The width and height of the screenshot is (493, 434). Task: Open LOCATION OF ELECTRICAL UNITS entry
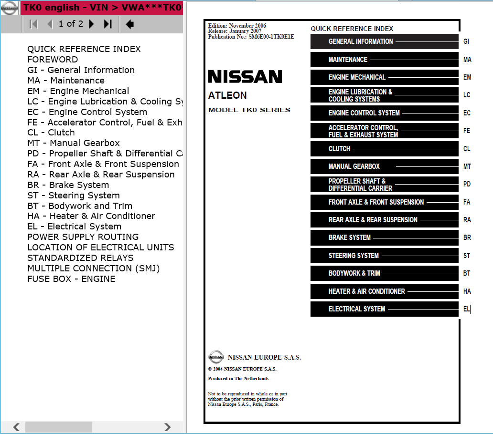click(x=101, y=247)
